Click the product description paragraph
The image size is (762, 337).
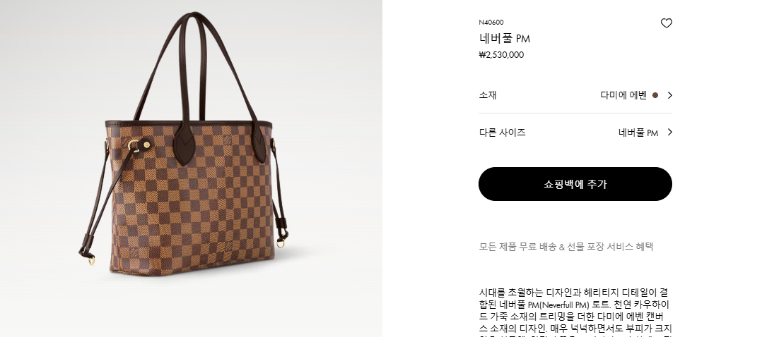[x=575, y=312]
